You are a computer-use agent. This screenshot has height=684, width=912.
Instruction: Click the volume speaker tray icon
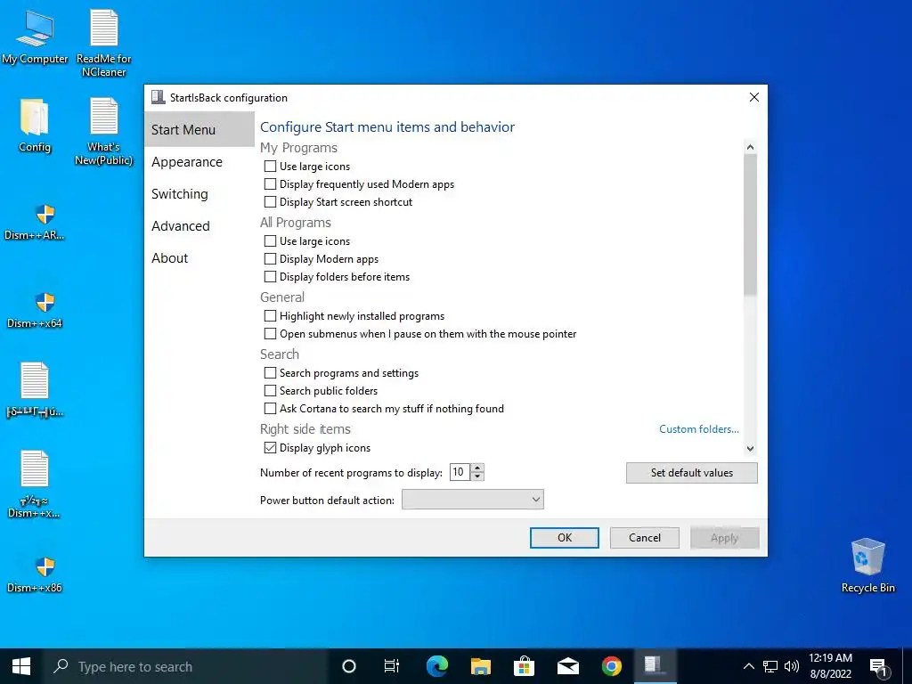(792, 666)
